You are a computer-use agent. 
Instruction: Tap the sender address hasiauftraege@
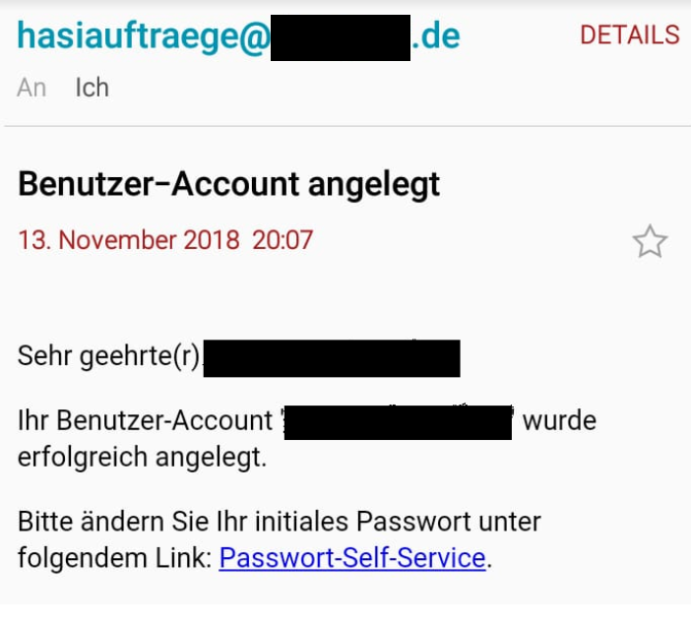coord(142,36)
